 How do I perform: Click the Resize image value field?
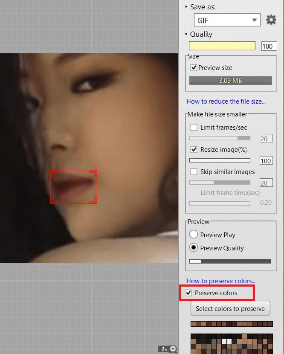tap(266, 161)
